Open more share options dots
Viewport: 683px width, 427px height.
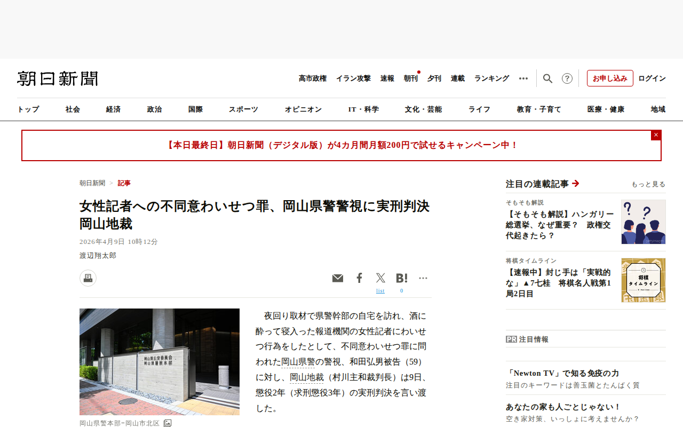tap(423, 278)
